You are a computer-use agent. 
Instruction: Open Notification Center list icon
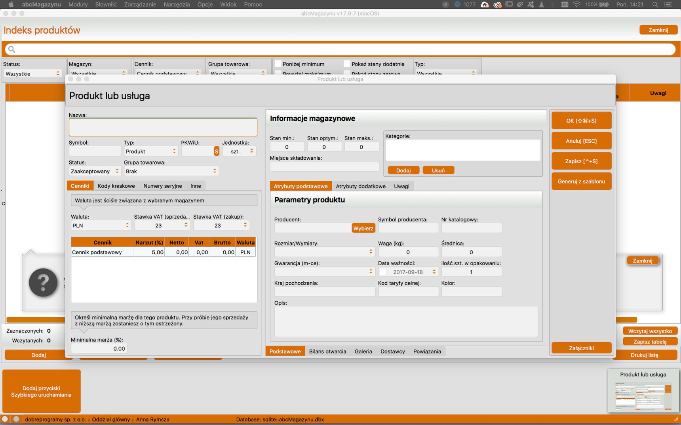click(668, 4)
